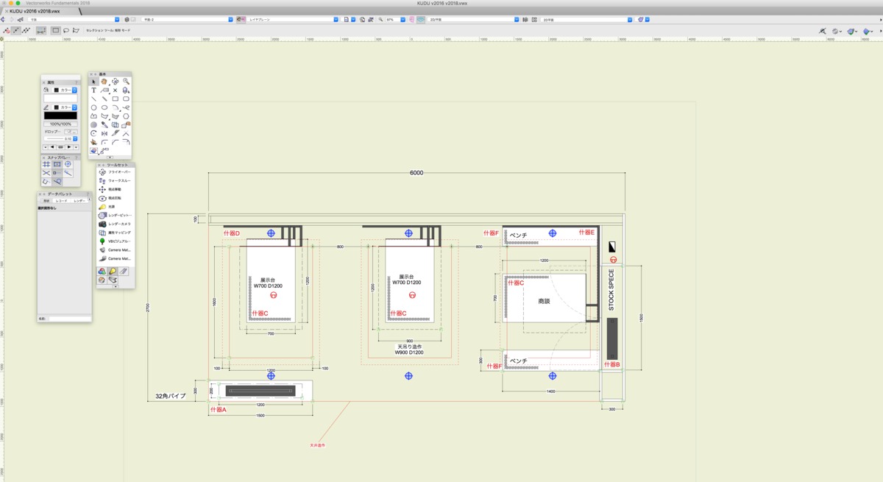Screen dimensions: 883x482
Task: Select the 光源 light source tool
Action: [112, 207]
